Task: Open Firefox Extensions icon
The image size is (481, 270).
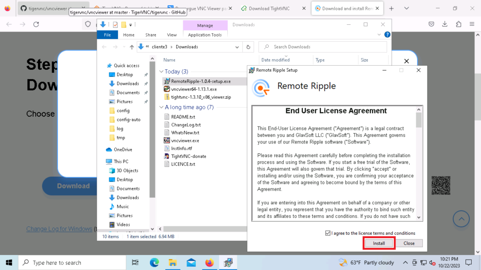Action: (458, 24)
